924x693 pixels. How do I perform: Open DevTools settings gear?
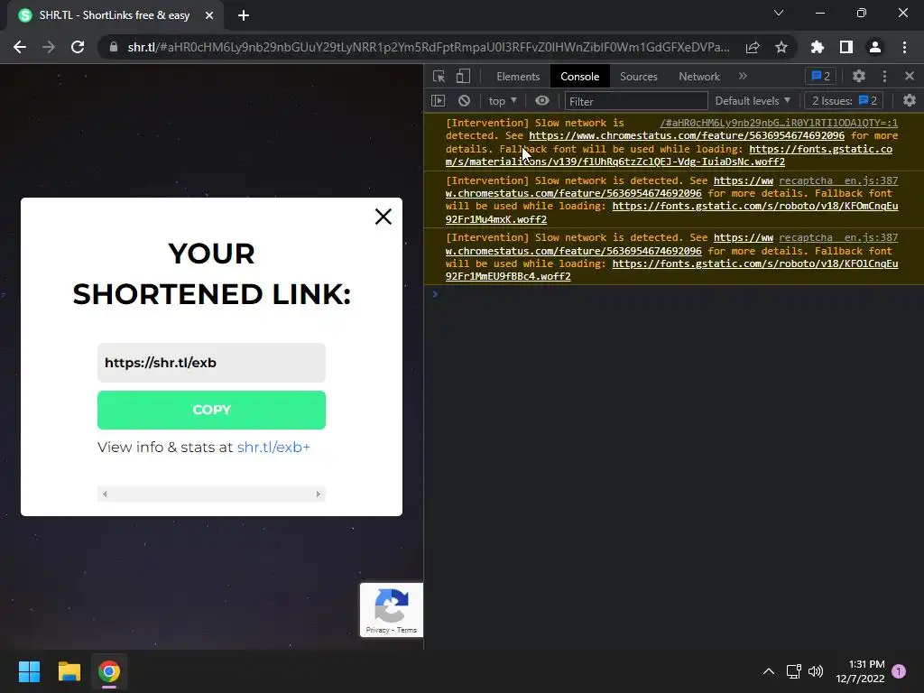[x=859, y=76]
